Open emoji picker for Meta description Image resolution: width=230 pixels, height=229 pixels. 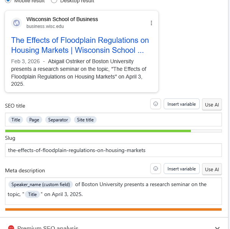tap(155, 169)
